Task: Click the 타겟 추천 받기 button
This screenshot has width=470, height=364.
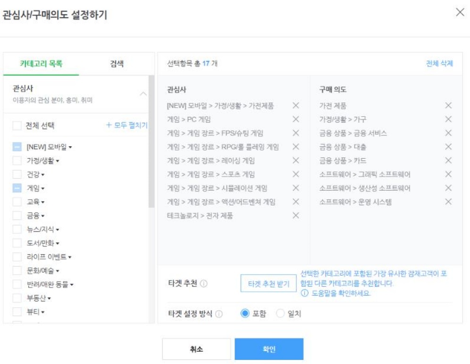Action: coord(269,283)
